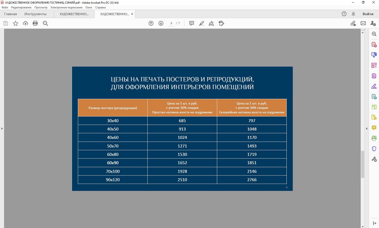Open the Справка menu

[100, 7]
